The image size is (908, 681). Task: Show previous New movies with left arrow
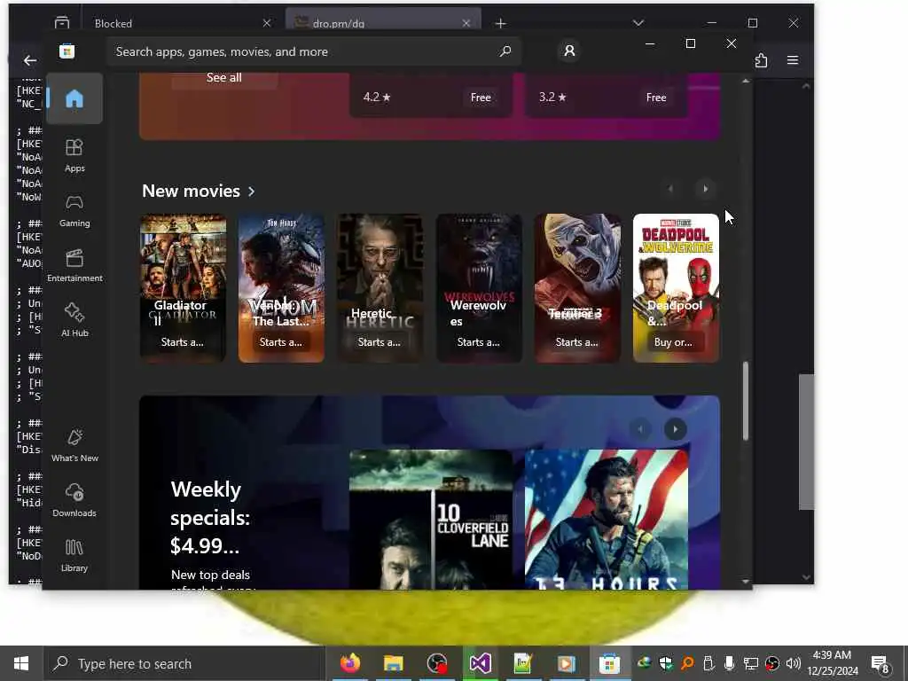click(x=670, y=189)
